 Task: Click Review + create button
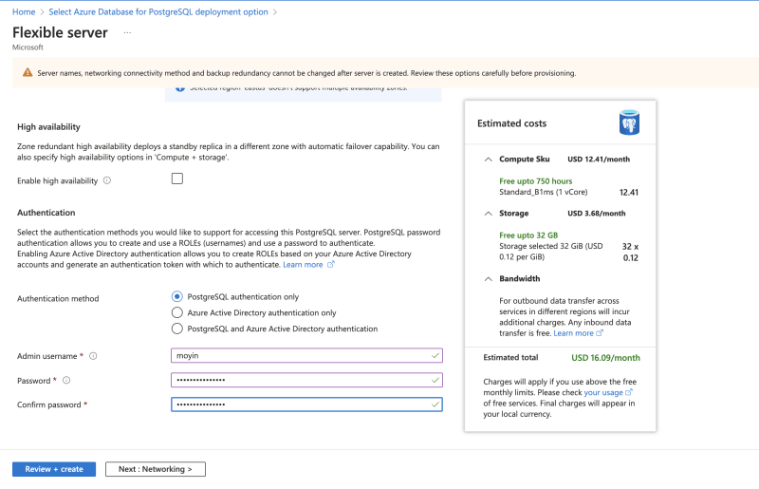pos(54,469)
